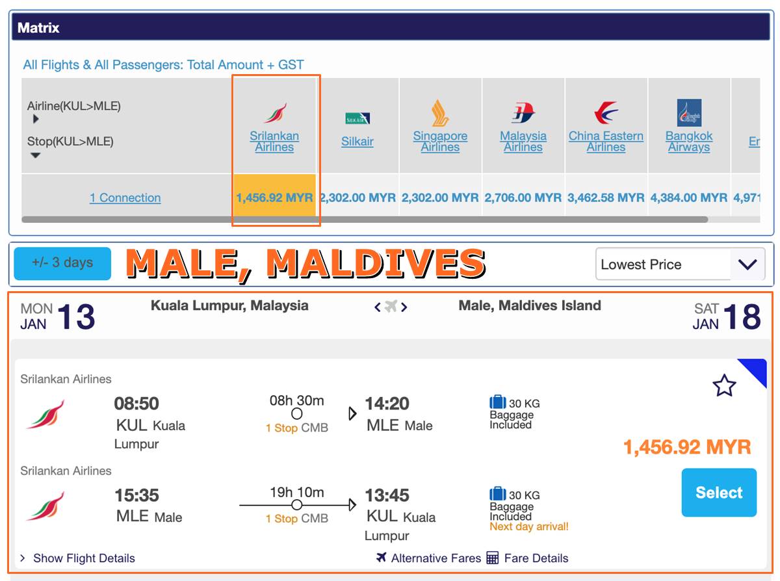The width and height of the screenshot is (780, 581).
Task: Click the China Eastern Airlines logo
Action: click(x=606, y=113)
